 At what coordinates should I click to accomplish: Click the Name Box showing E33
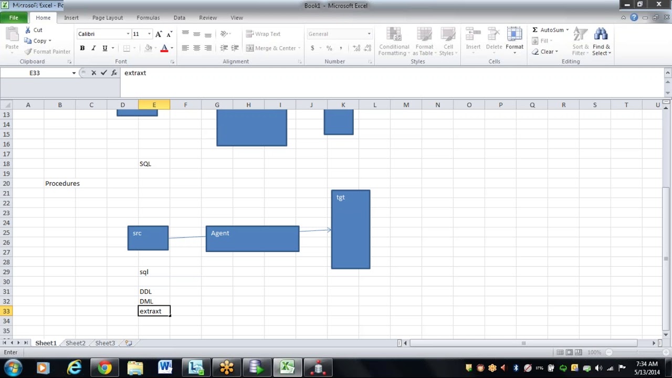tap(35, 73)
